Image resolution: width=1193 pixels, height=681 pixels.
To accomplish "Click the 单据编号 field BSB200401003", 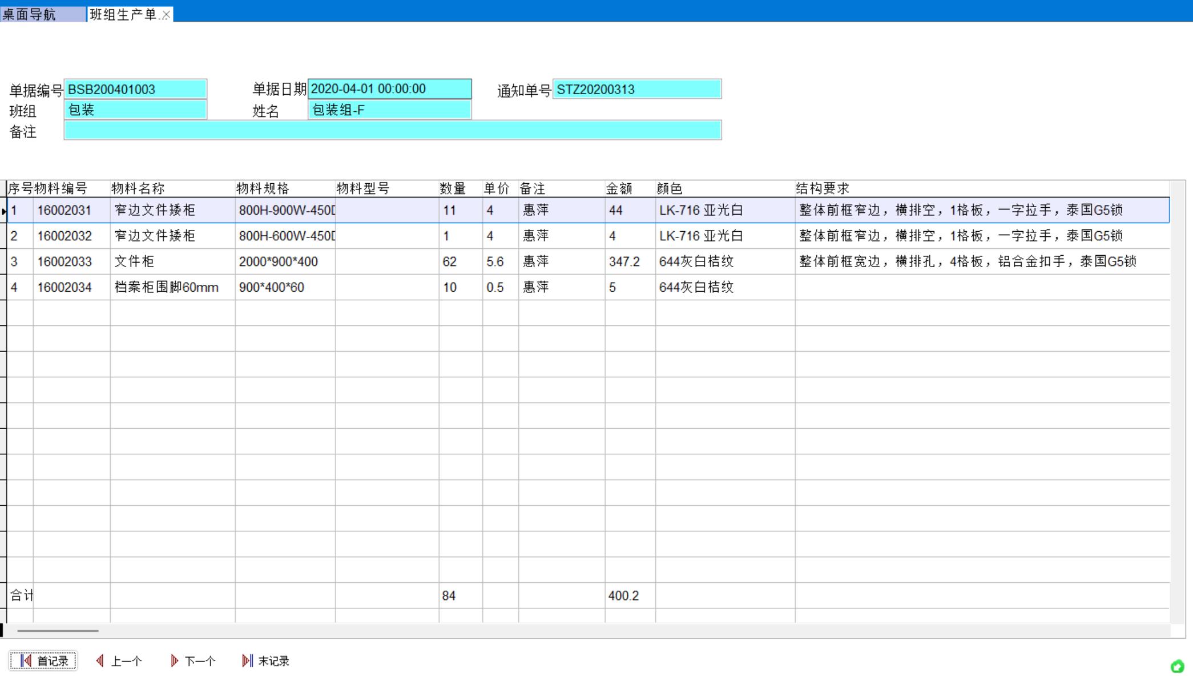I will tap(135, 90).
